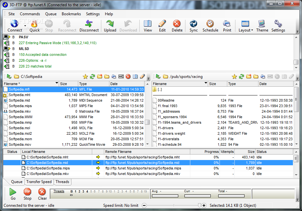302x211 pixels.
Task: Select Softpedia.mov in local list
Action: (x=74, y=144)
